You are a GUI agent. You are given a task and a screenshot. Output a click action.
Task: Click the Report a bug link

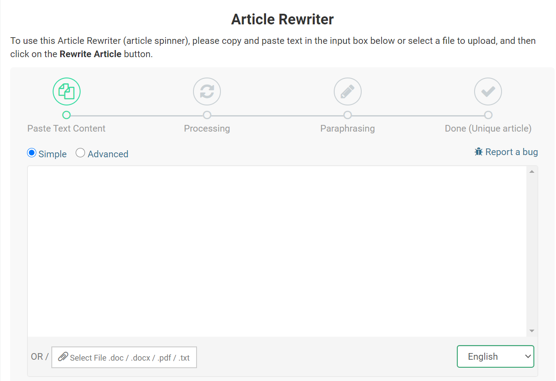511,152
